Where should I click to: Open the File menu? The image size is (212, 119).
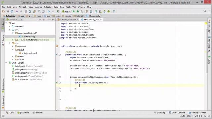4,7
